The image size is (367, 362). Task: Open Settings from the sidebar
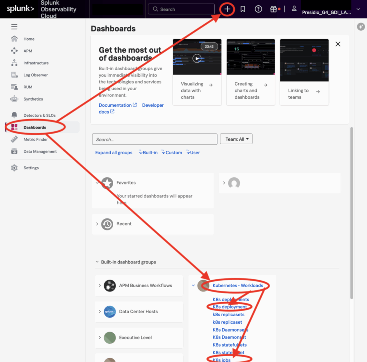click(31, 168)
